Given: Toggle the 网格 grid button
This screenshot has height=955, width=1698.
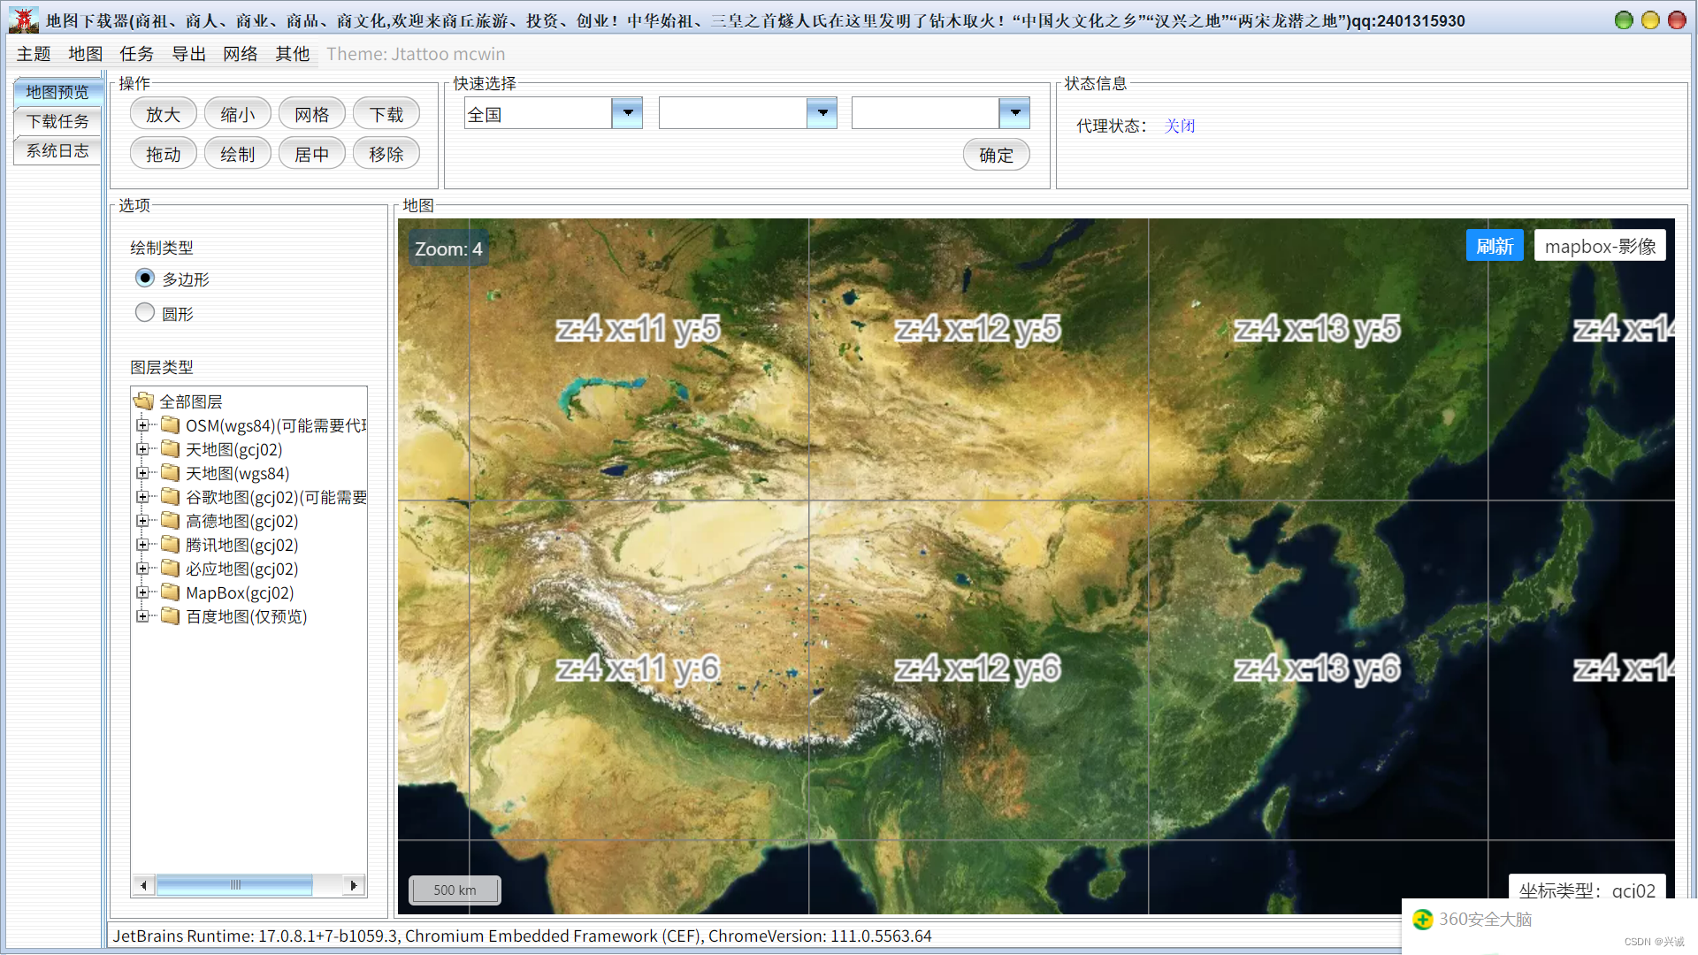Looking at the screenshot, I should click(x=311, y=115).
